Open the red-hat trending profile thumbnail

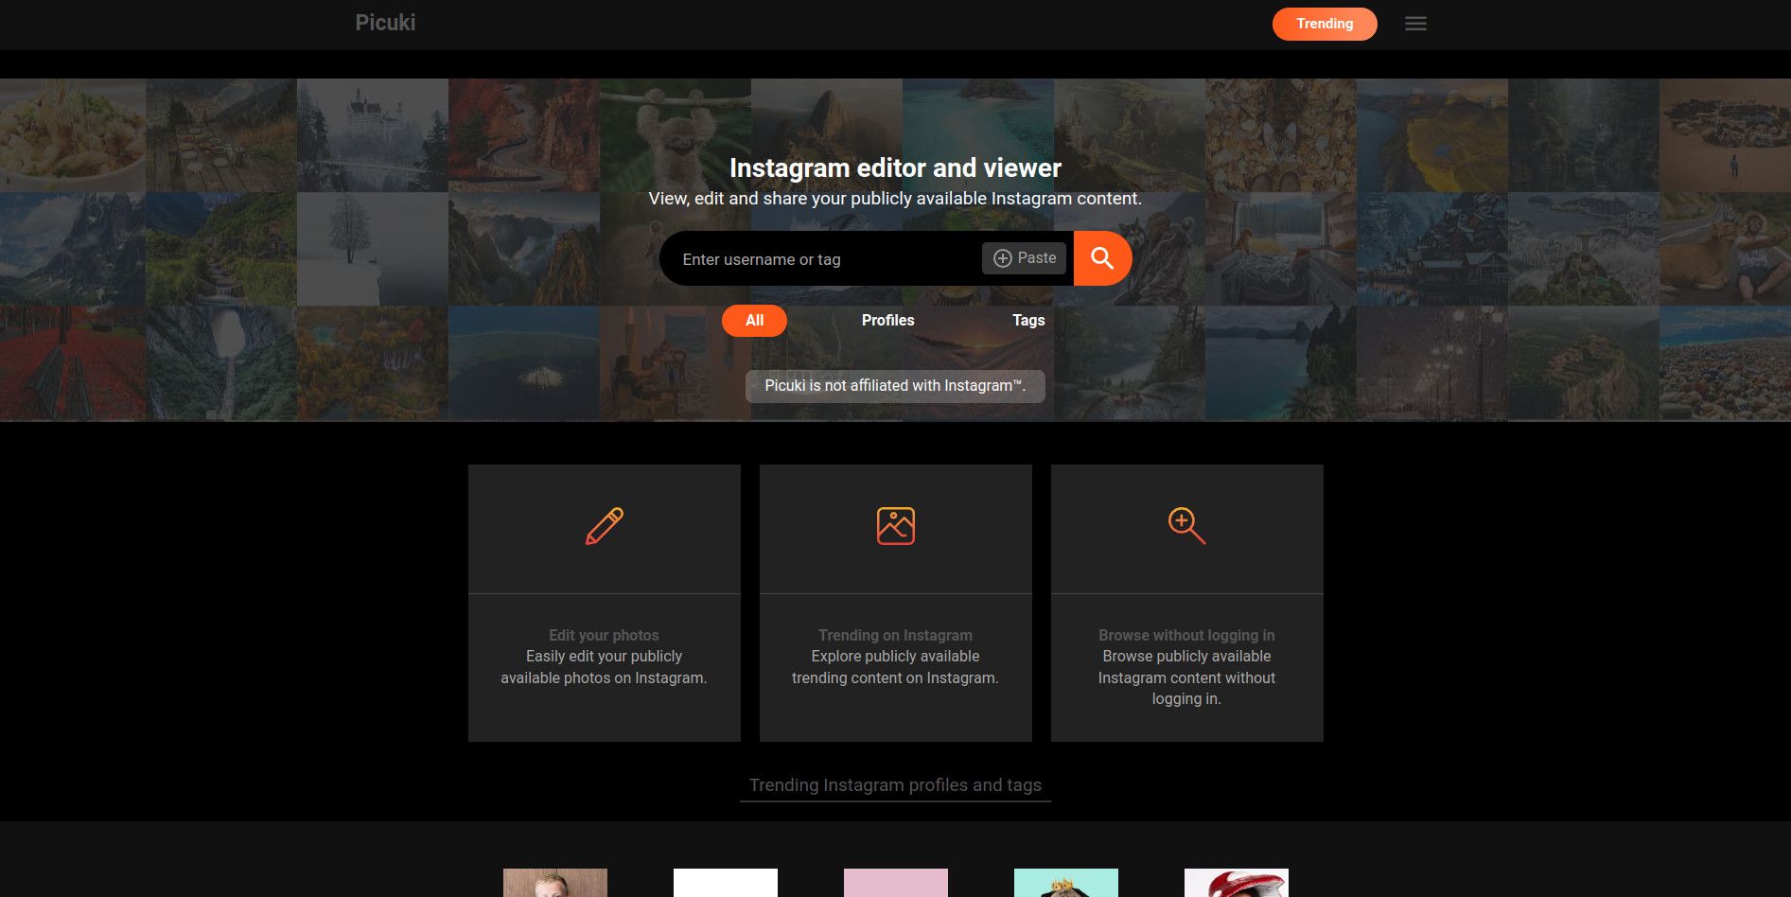pyautogui.click(x=1237, y=883)
